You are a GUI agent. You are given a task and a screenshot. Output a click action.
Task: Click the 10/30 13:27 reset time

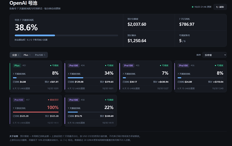pyautogui.click(x=163, y=89)
